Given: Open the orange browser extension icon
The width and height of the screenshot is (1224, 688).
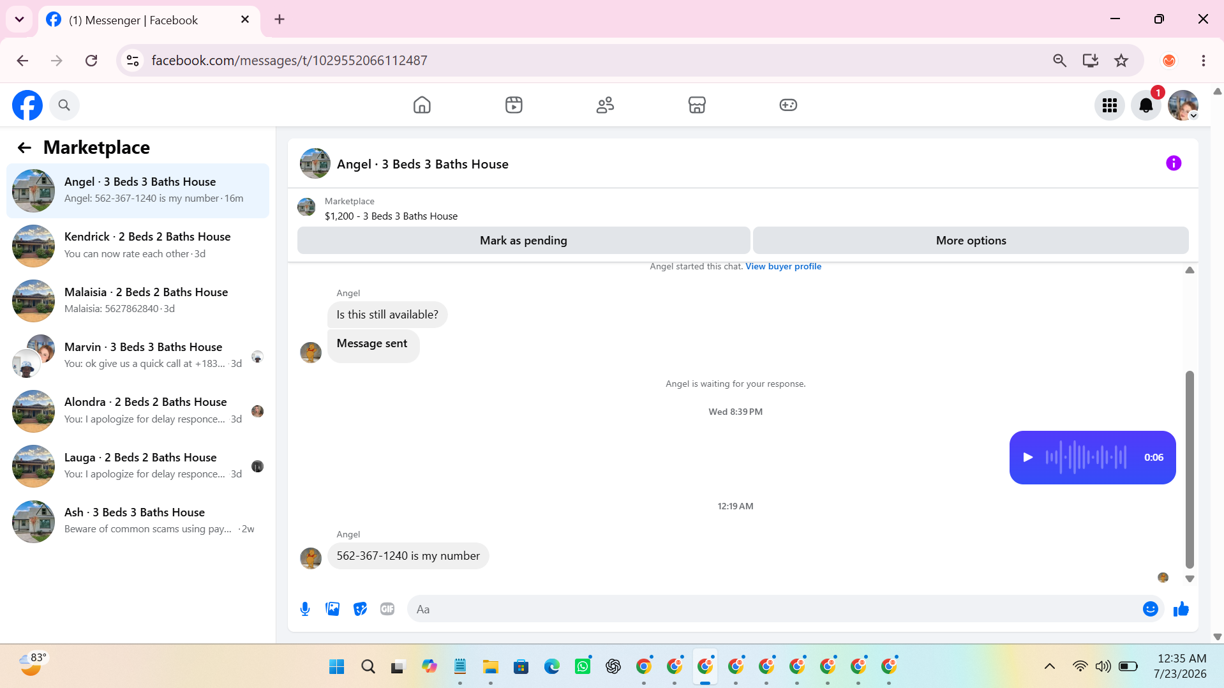Looking at the screenshot, I should [x=1169, y=61].
